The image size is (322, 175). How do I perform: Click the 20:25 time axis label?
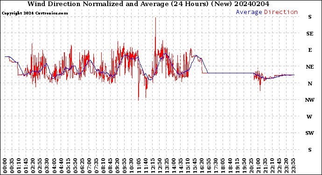click(x=250, y=166)
